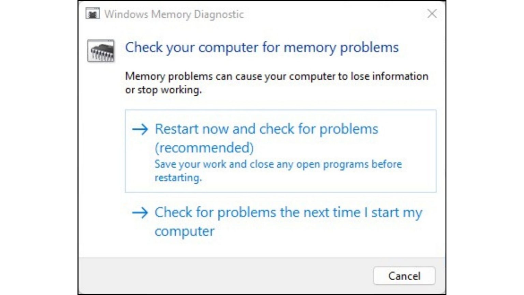Viewport: 524px width, 295px height.
Task: Click the "or stop working." description line
Action: [x=163, y=90]
